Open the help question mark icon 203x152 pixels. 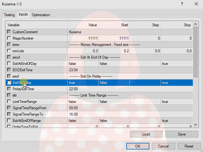[x=182, y=4]
